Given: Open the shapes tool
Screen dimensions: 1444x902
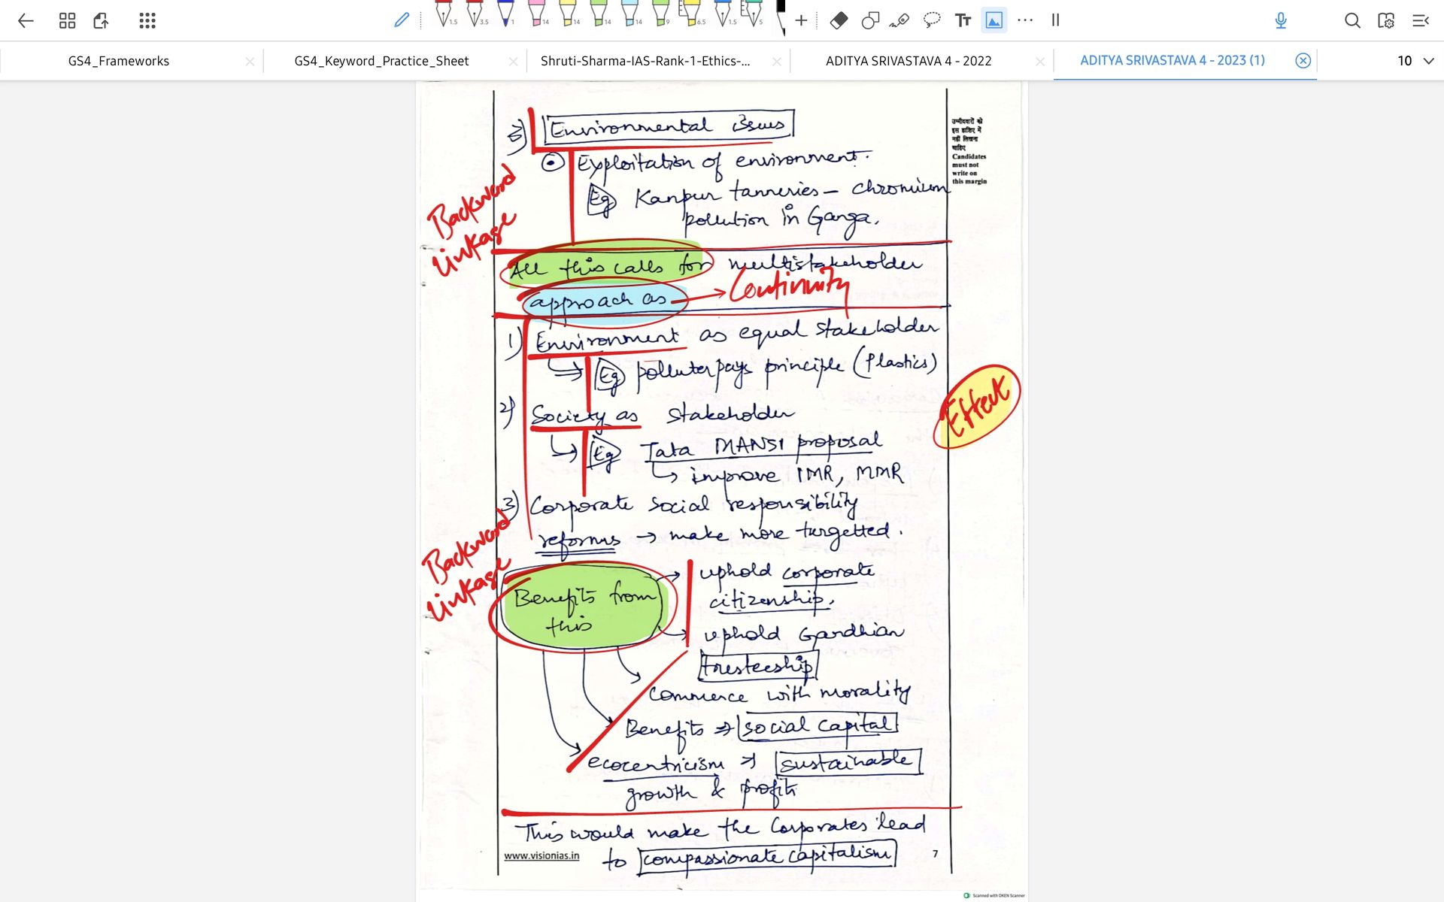Looking at the screenshot, I should pos(870,20).
